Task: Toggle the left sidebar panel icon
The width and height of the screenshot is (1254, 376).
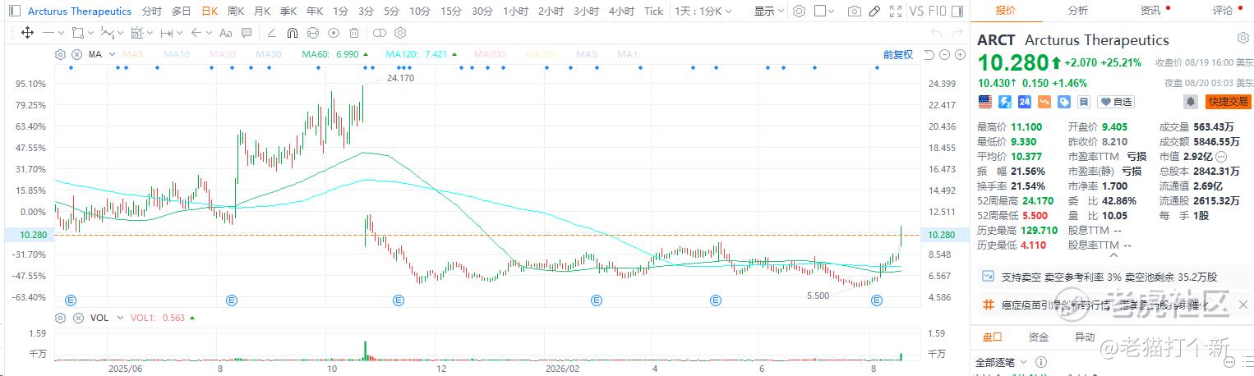Action: (13, 11)
